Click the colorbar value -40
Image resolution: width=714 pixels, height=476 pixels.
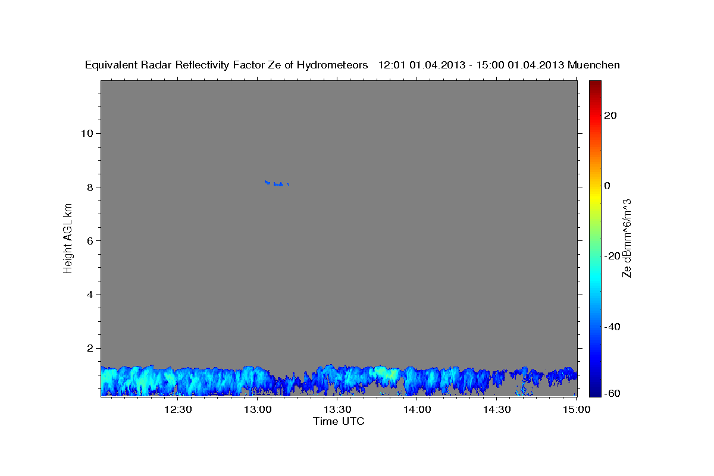tap(613, 327)
